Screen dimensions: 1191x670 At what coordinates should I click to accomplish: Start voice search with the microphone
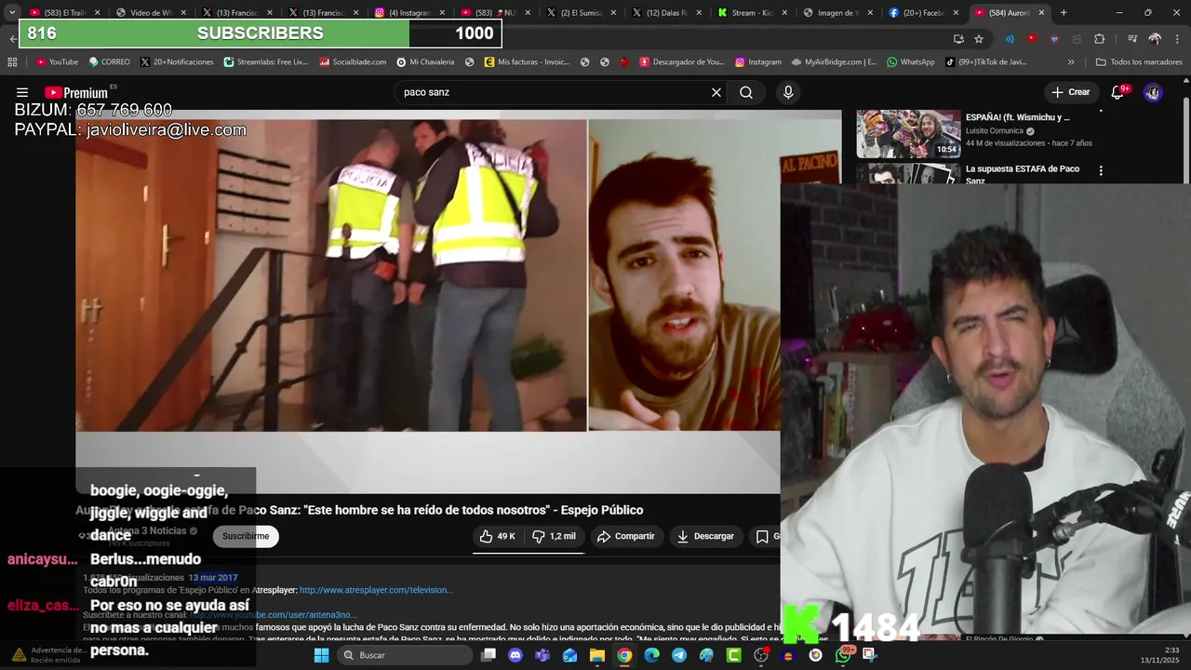coord(788,92)
